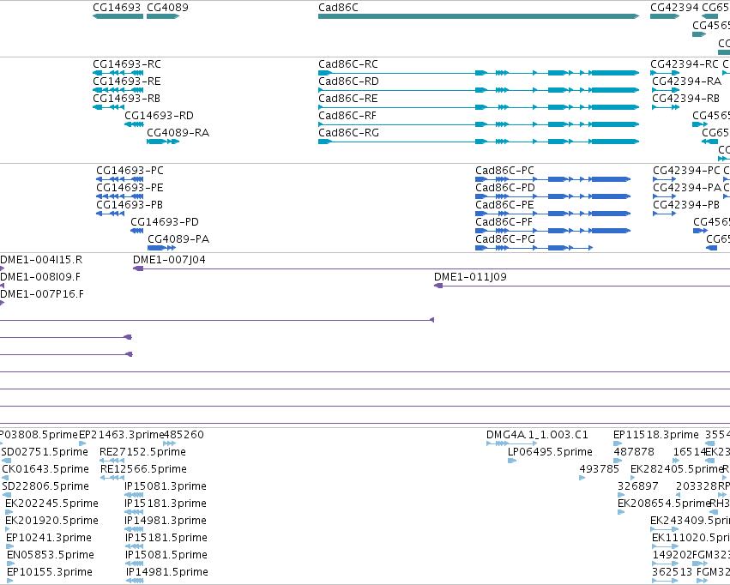Click EST label EP11518.3prime
The height and width of the screenshot is (585, 730).
click(656, 435)
